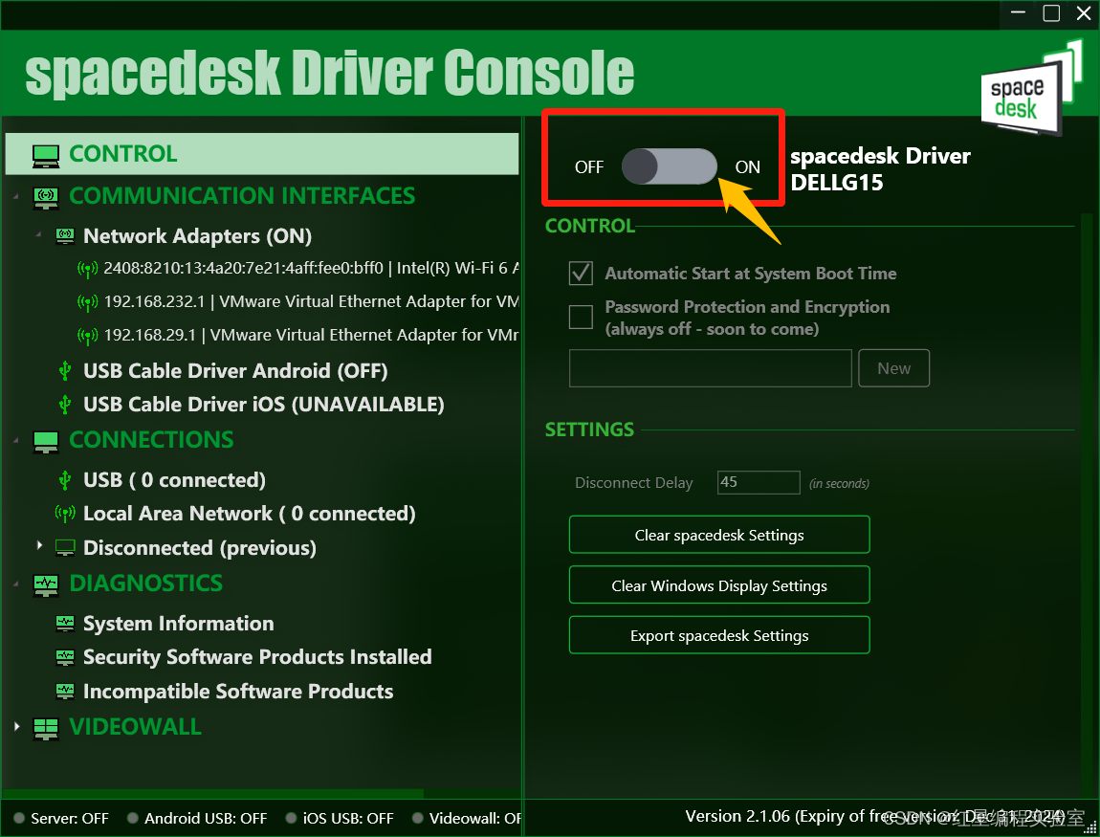
Task: Click the Videowall status indicator dot
Action: click(417, 818)
